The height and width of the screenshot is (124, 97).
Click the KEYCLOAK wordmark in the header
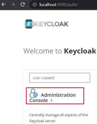click(52, 24)
